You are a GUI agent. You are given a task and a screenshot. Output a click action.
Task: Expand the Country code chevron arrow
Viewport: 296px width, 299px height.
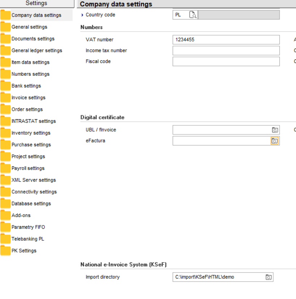tap(82, 15)
